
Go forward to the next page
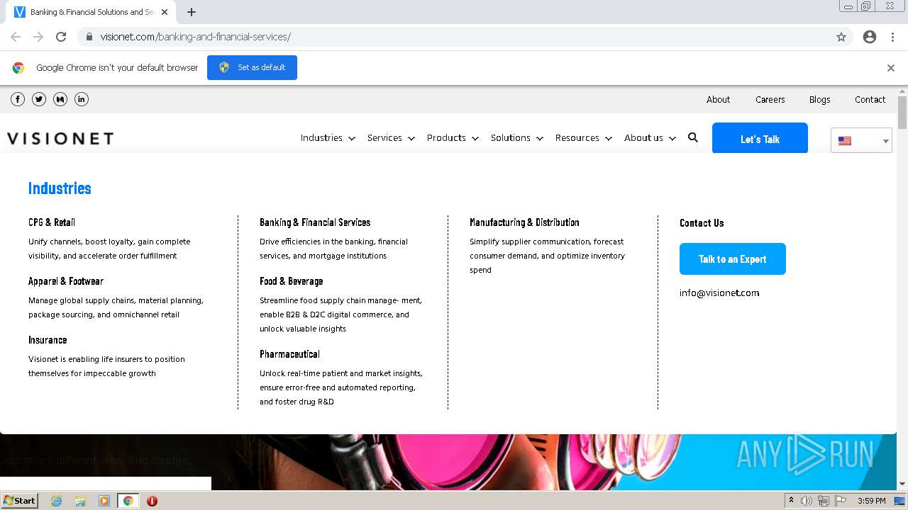(38, 37)
